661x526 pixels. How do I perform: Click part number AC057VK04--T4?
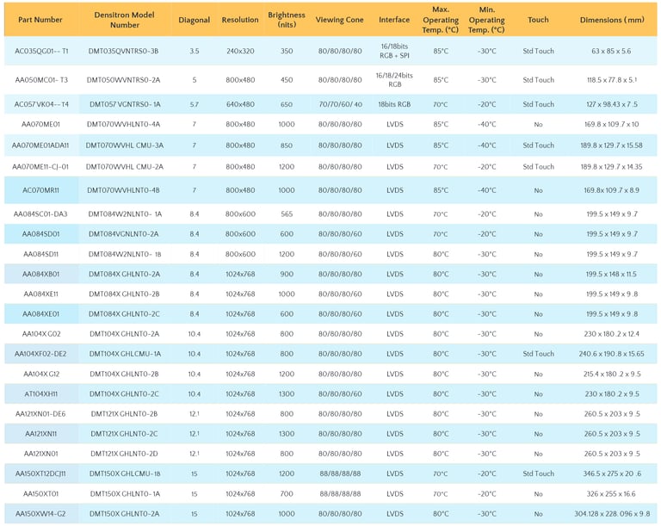pos(41,104)
